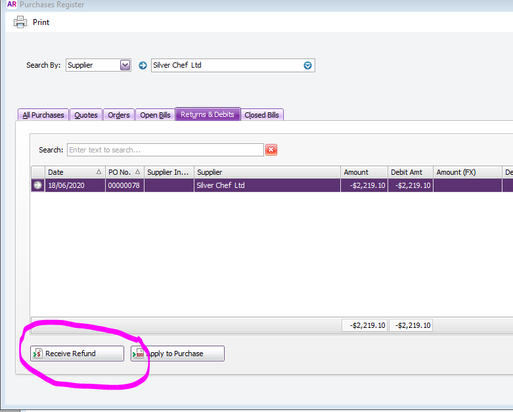The height and width of the screenshot is (412, 513).
Task: Click the Supplier column header
Action: 267,172
